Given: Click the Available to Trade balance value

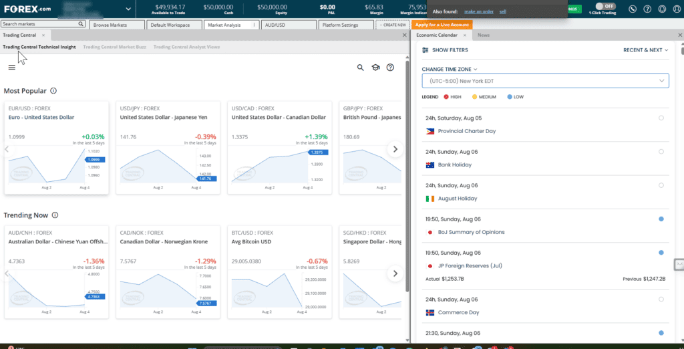Looking at the screenshot, I should tap(170, 7).
